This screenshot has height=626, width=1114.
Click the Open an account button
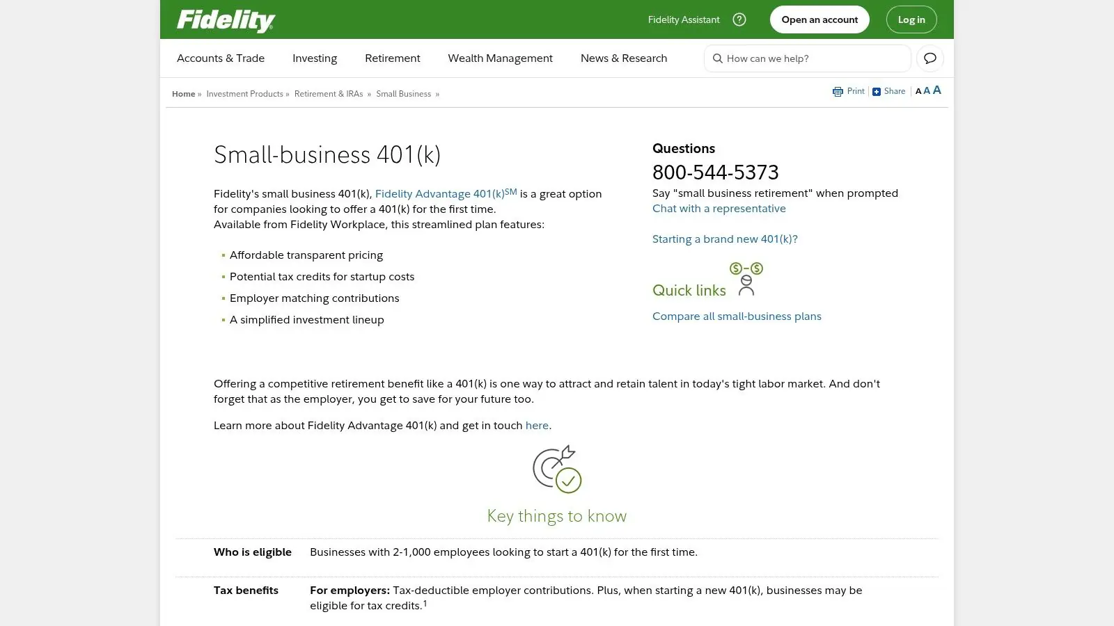819,19
